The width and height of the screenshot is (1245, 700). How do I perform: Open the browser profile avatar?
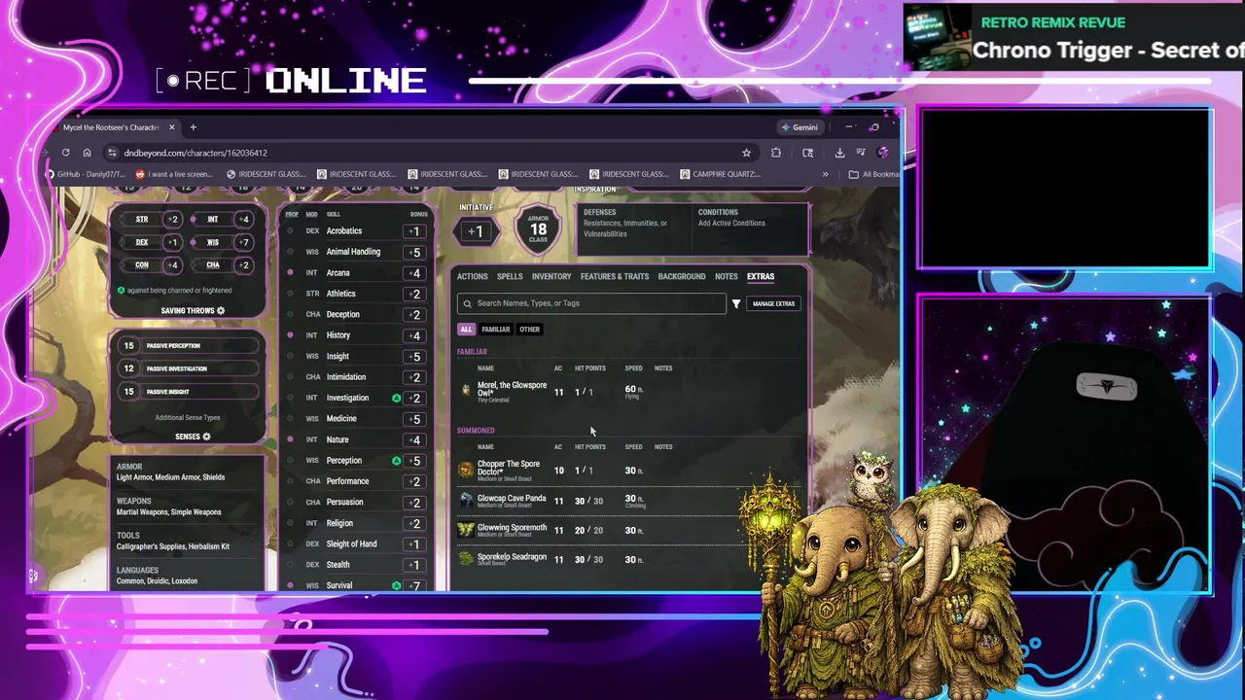(882, 153)
